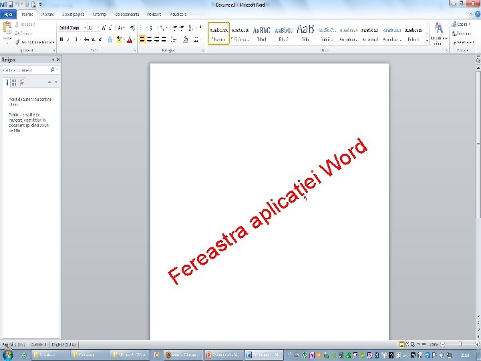Click the Shading paint bucket icon

(185, 39)
